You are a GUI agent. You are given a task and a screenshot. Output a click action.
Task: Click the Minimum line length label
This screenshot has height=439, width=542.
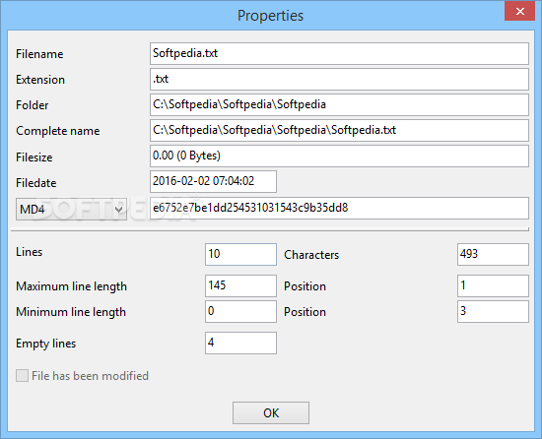(71, 312)
